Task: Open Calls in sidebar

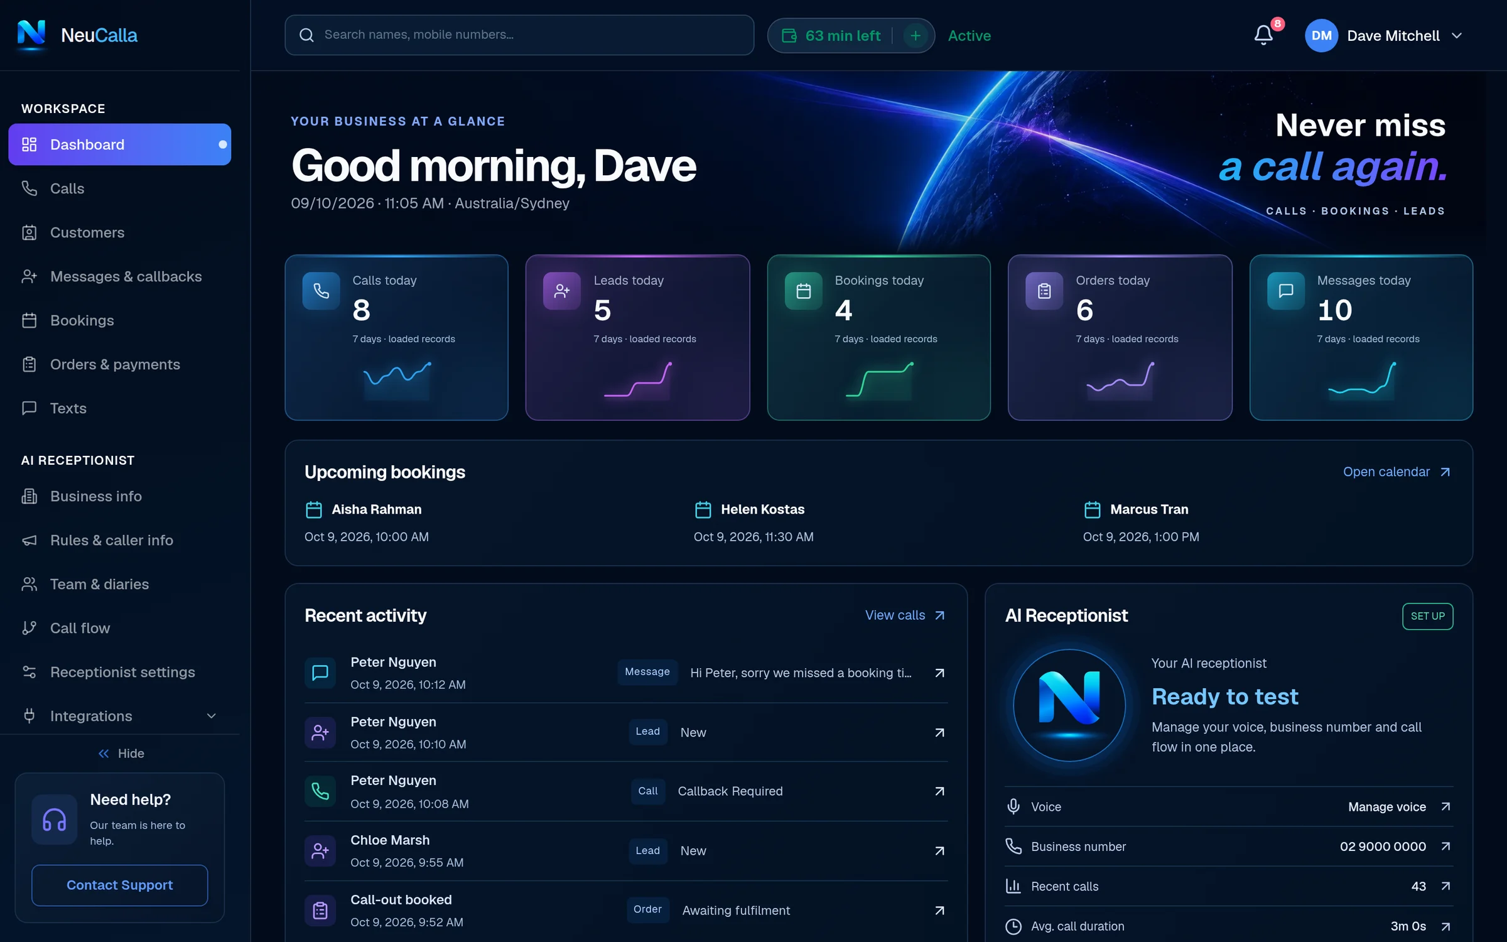Action: [x=119, y=188]
